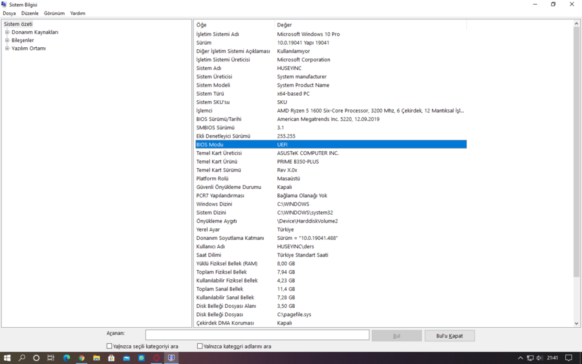Click the Aranan search input field
The image size is (582, 364).
(x=257, y=335)
